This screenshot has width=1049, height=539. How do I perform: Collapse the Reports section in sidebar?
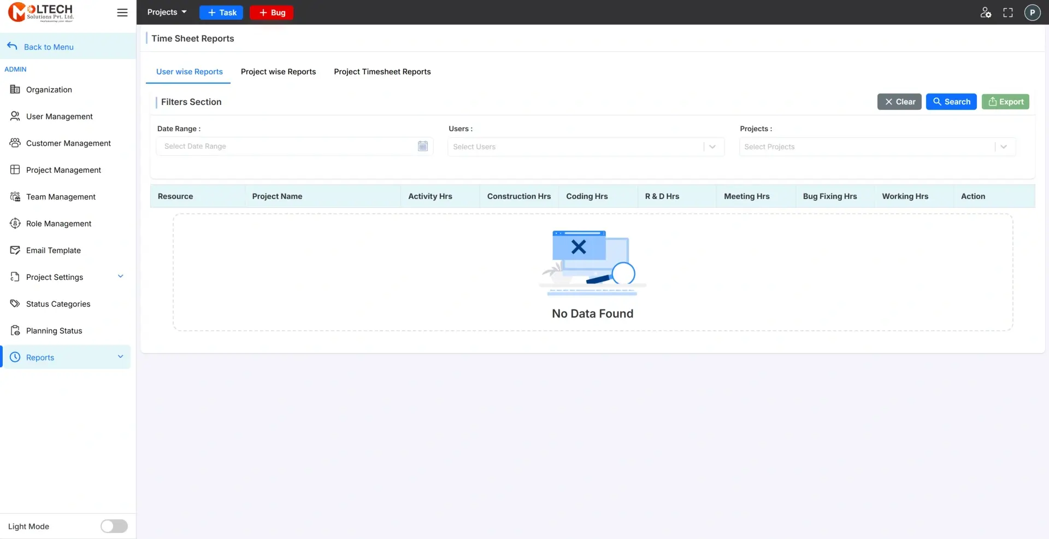[120, 357]
